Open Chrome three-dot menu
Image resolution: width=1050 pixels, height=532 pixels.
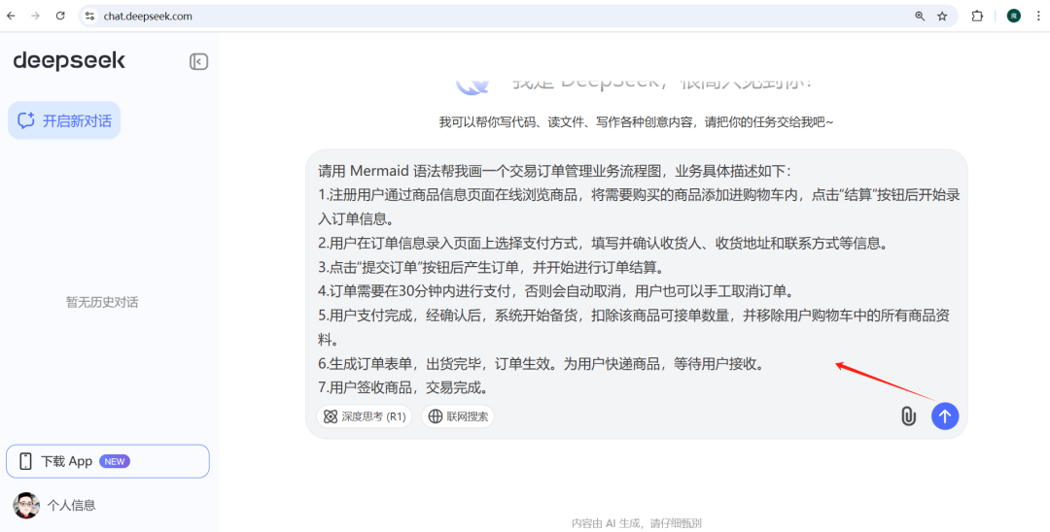[x=1038, y=17]
